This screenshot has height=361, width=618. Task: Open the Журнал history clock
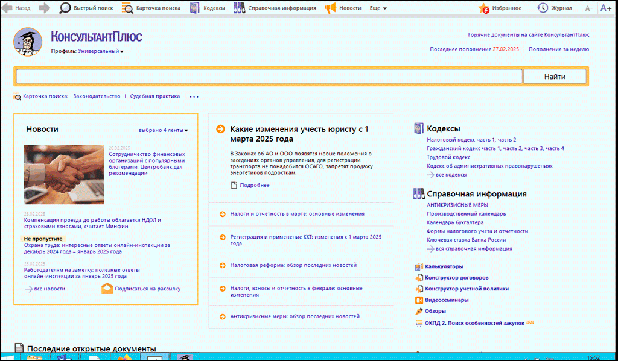coord(555,8)
